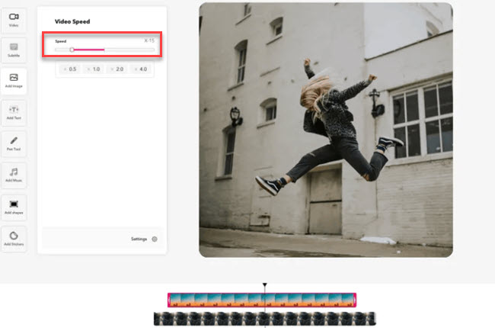Open Add Shapes panel
495x328 pixels.
(14, 207)
